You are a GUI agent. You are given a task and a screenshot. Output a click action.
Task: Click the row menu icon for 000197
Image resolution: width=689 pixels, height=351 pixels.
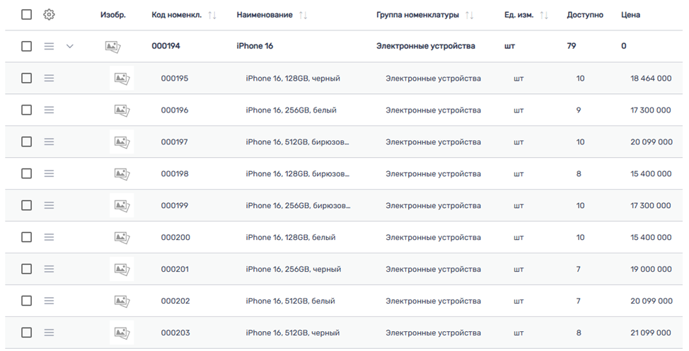pos(49,142)
